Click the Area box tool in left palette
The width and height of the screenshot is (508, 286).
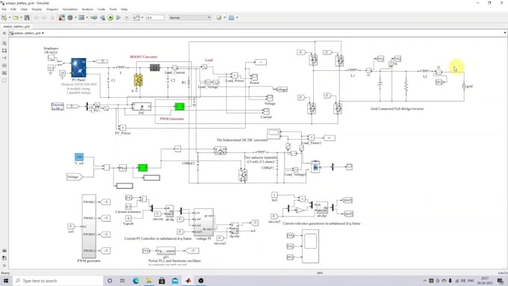click(4, 80)
